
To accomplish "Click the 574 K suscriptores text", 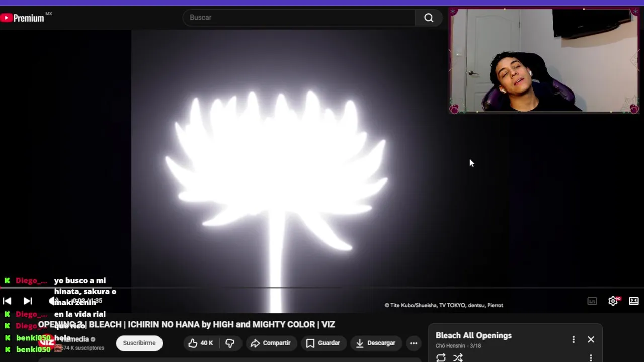I will [x=83, y=348].
